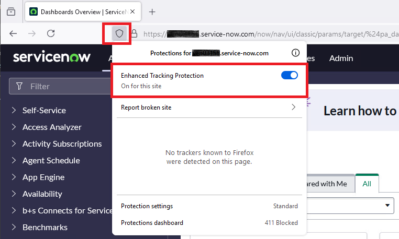Switch to the All dashboards tab
Image resolution: width=399 pixels, height=239 pixels.
(x=367, y=184)
